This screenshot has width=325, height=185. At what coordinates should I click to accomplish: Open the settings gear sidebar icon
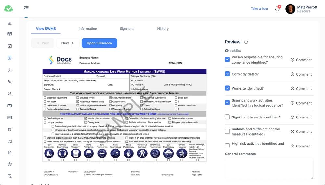[x=9, y=164]
